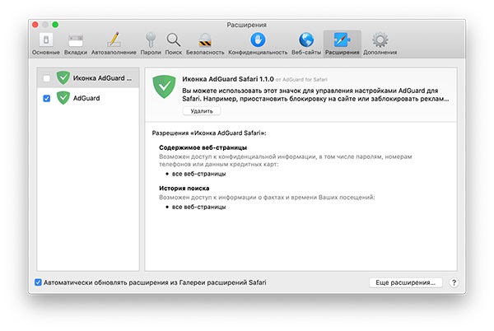Click the Иконка AdGuard Safari 1.1.0 title

click(x=228, y=79)
